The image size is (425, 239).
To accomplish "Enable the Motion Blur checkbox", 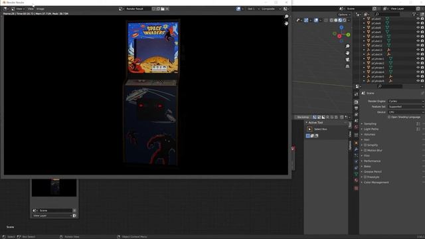I will tap(365, 151).
